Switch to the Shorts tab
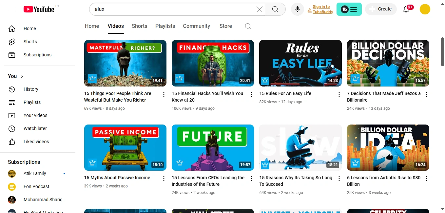This screenshot has height=213, width=445. click(140, 26)
